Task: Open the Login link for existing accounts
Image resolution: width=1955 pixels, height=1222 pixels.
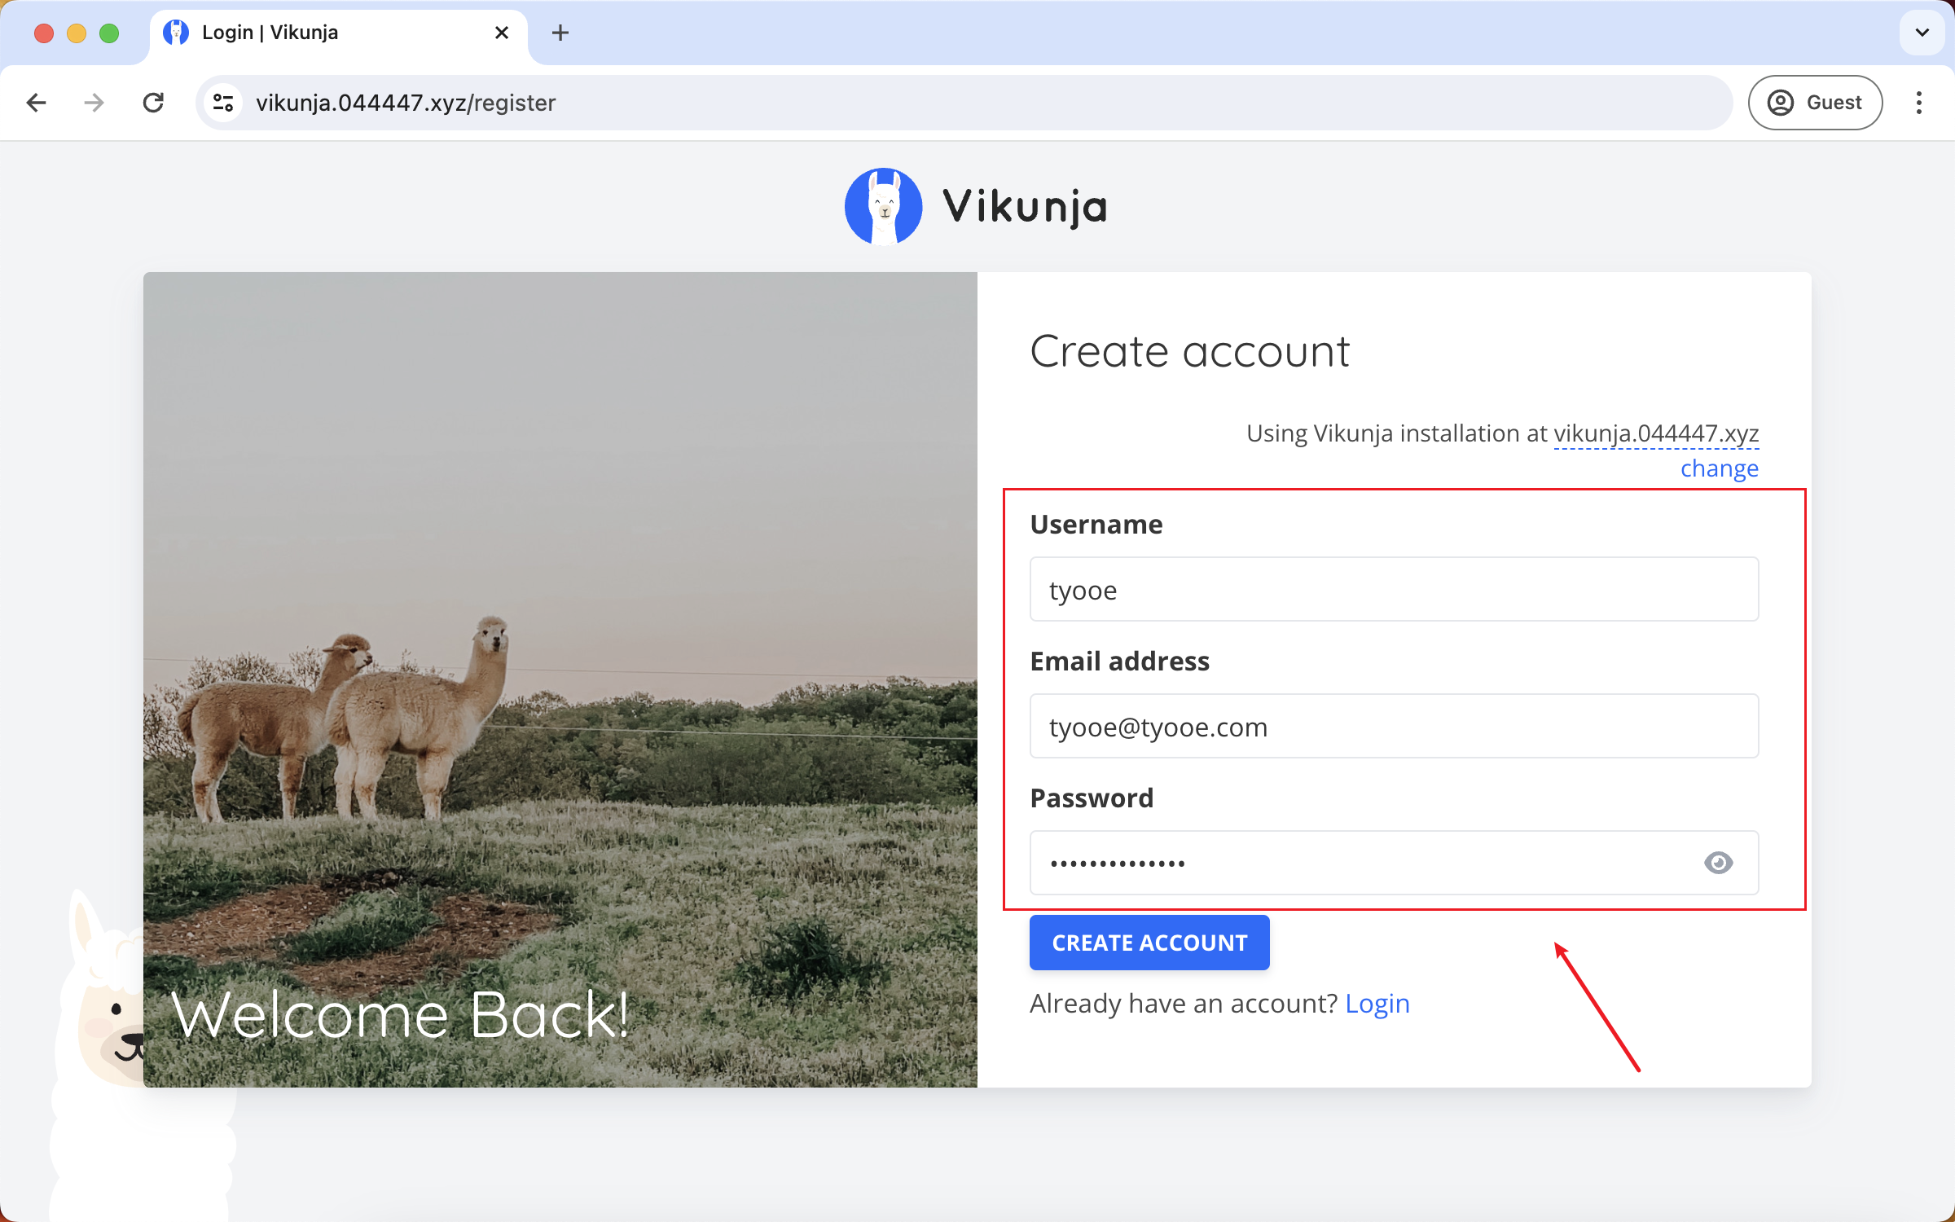Action: [x=1377, y=1003]
